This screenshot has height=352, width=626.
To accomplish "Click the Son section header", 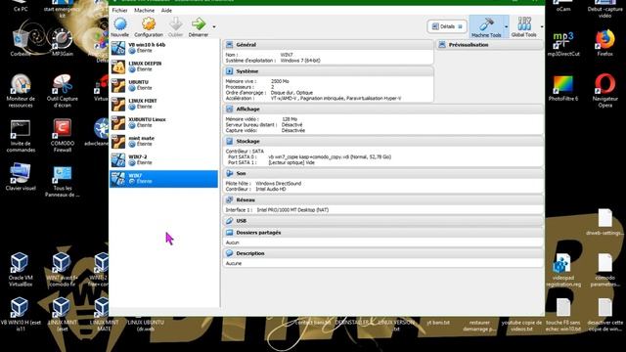I will [383, 173].
